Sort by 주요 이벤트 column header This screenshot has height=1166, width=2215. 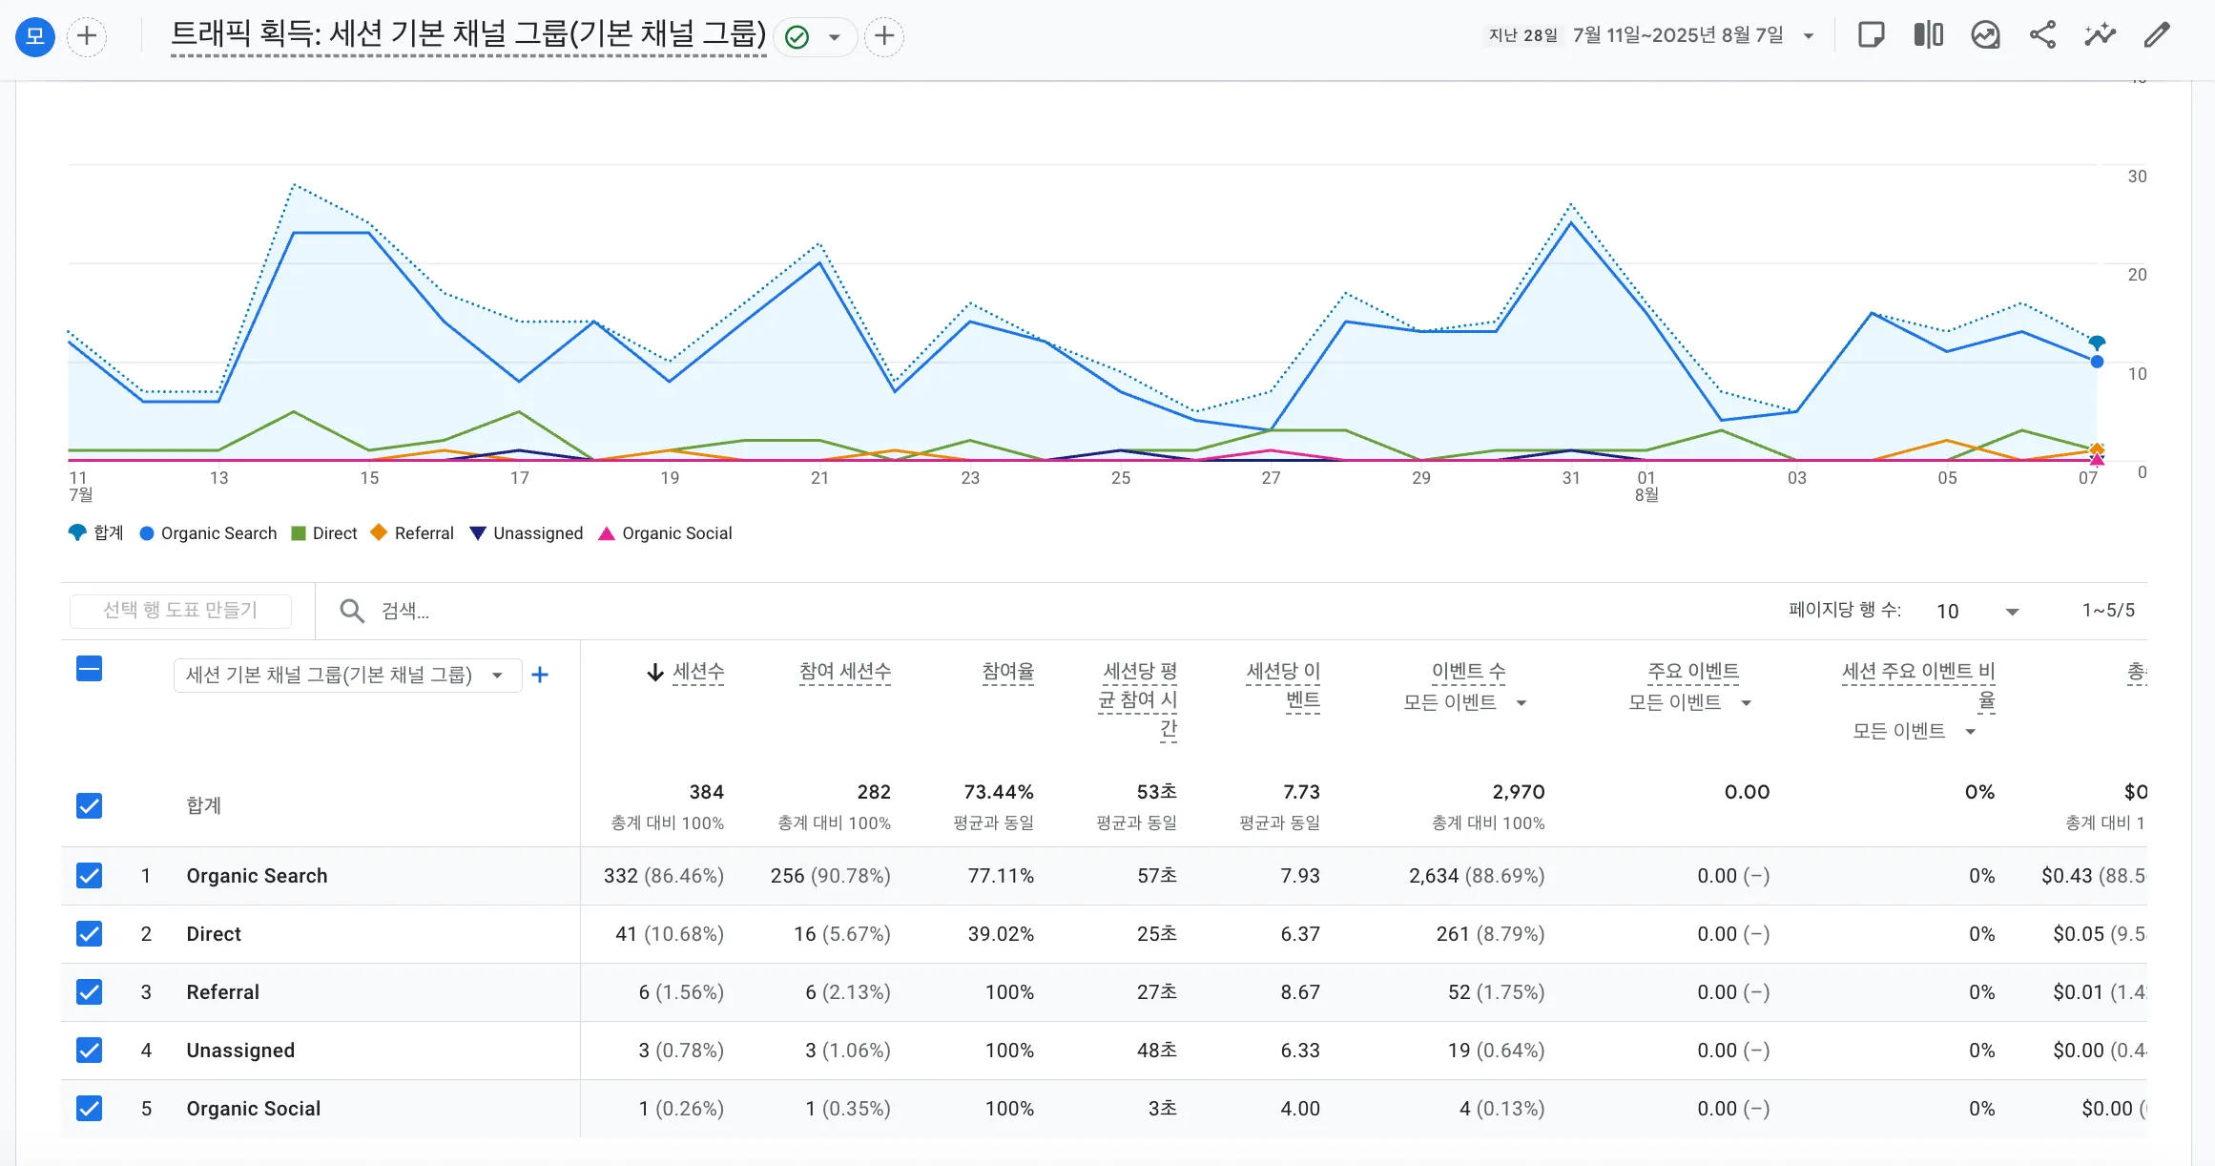point(1693,672)
